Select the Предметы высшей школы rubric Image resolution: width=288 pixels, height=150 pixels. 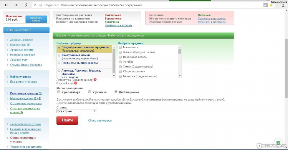59,63
